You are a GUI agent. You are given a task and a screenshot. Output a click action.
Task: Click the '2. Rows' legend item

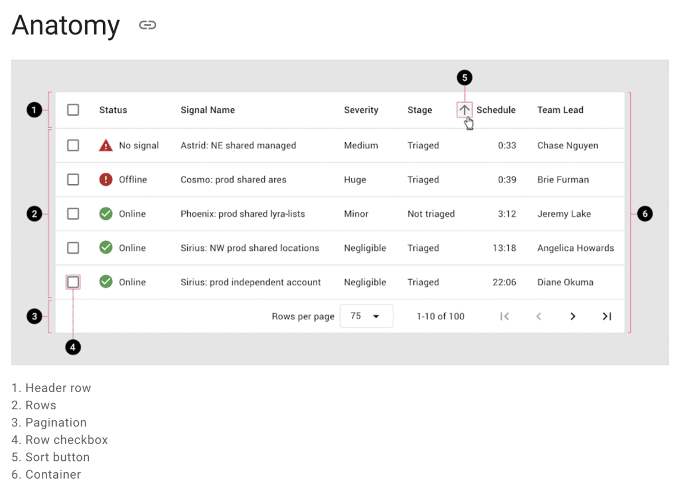pos(34,405)
